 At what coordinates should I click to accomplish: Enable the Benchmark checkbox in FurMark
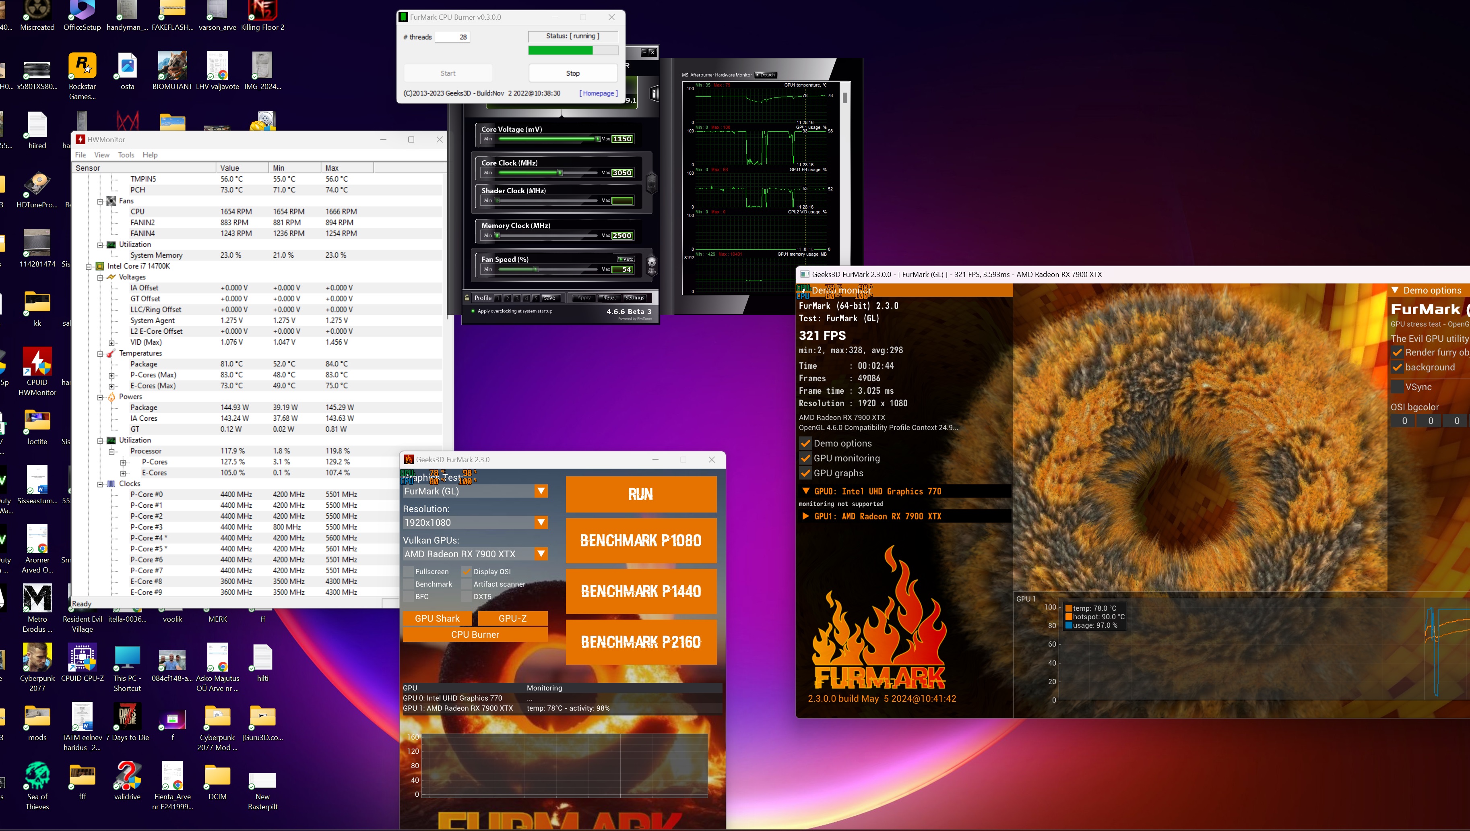click(x=409, y=584)
